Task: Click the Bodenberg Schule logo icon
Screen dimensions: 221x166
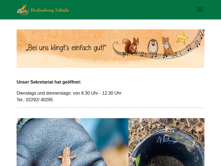Action: coord(23,10)
